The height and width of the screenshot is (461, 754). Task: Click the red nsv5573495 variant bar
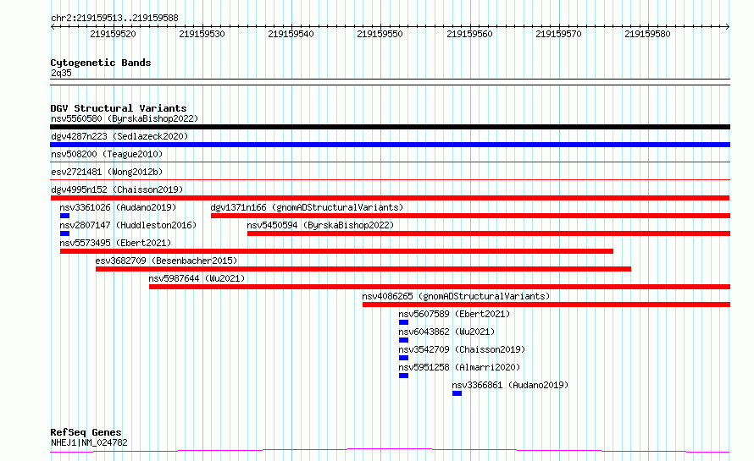[336, 251]
